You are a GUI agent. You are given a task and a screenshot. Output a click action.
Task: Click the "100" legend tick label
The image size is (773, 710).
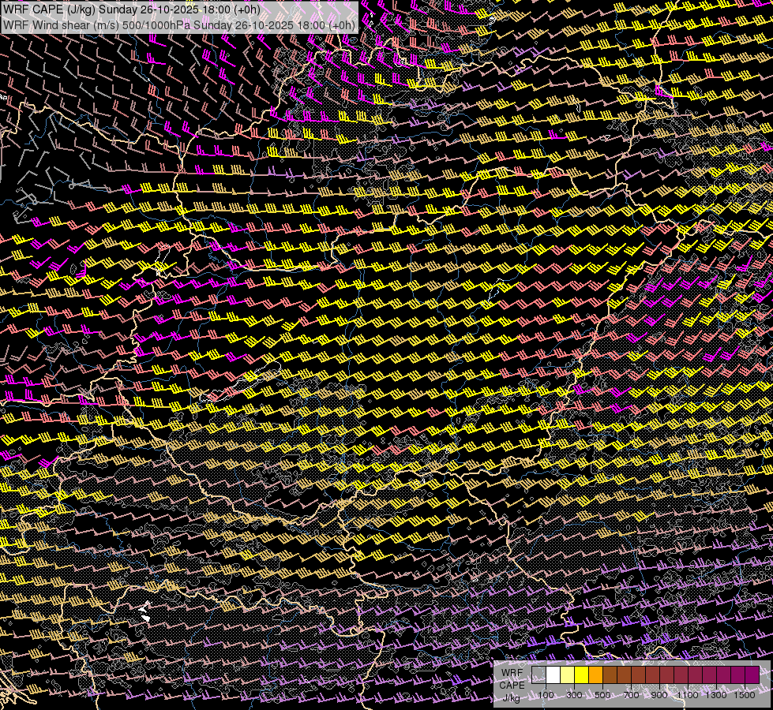click(546, 695)
